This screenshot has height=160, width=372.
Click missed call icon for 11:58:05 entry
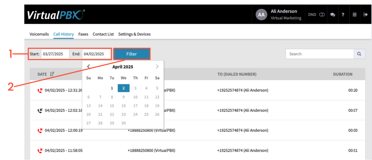(40, 150)
